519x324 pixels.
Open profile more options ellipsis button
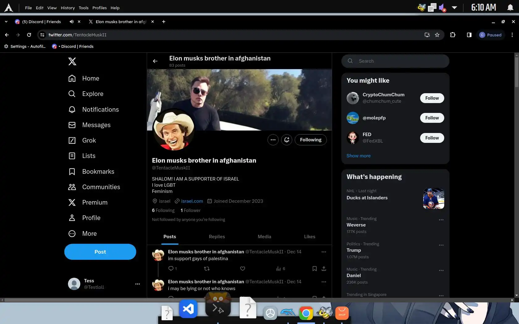point(273,140)
